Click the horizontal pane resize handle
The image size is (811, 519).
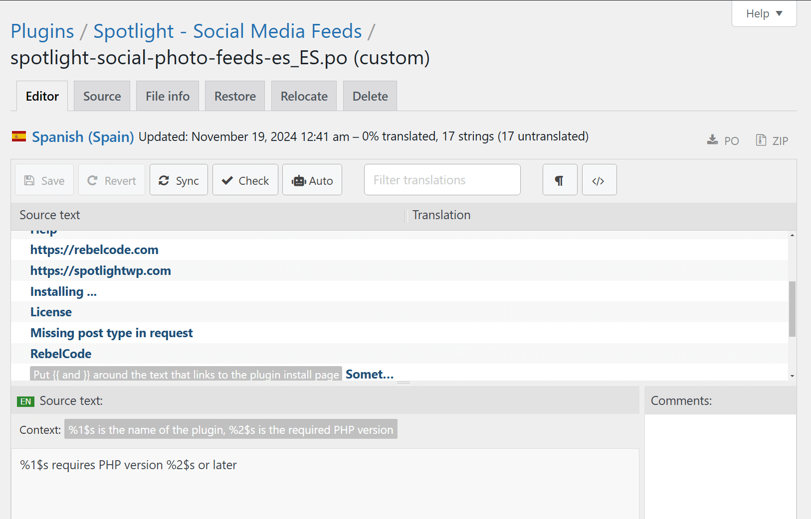[x=404, y=383]
